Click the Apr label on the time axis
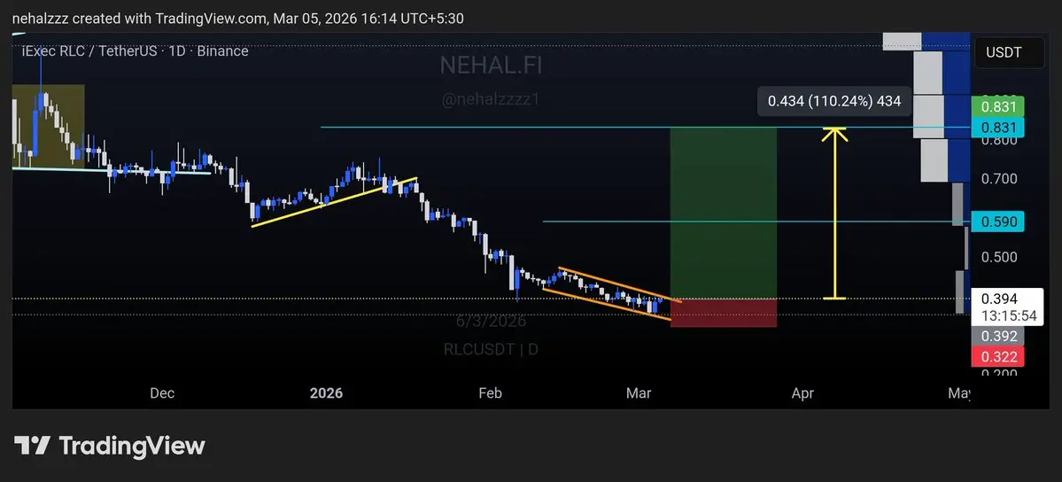Viewport: 1062px width, 482px height. (x=802, y=393)
